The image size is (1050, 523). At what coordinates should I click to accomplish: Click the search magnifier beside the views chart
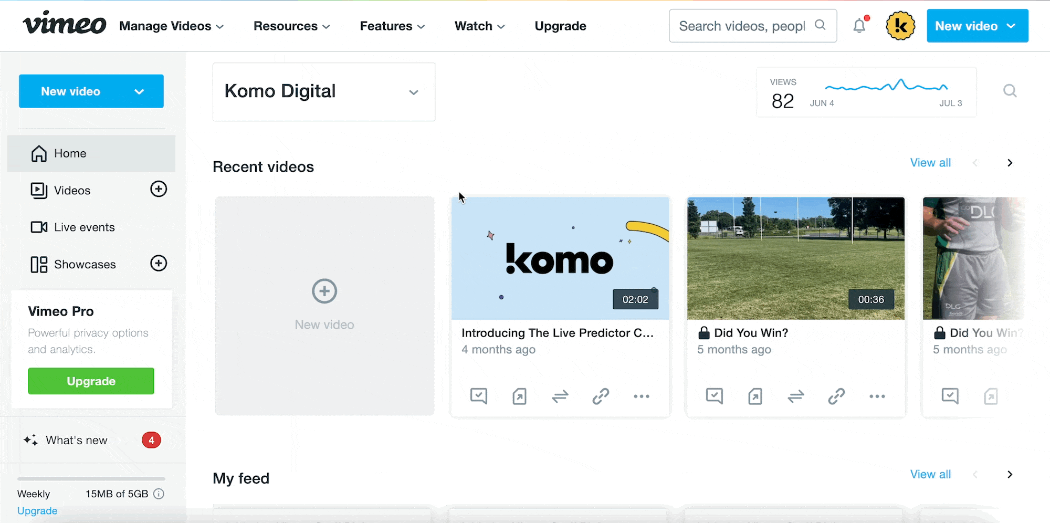pos(1010,91)
